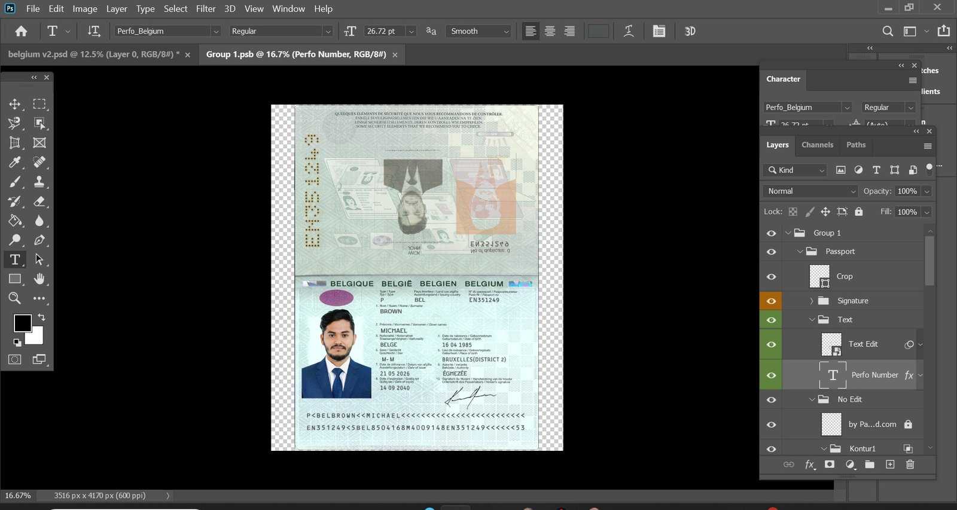The width and height of the screenshot is (957, 510).
Task: Click the font size field 26.72 pt
Action: click(383, 31)
